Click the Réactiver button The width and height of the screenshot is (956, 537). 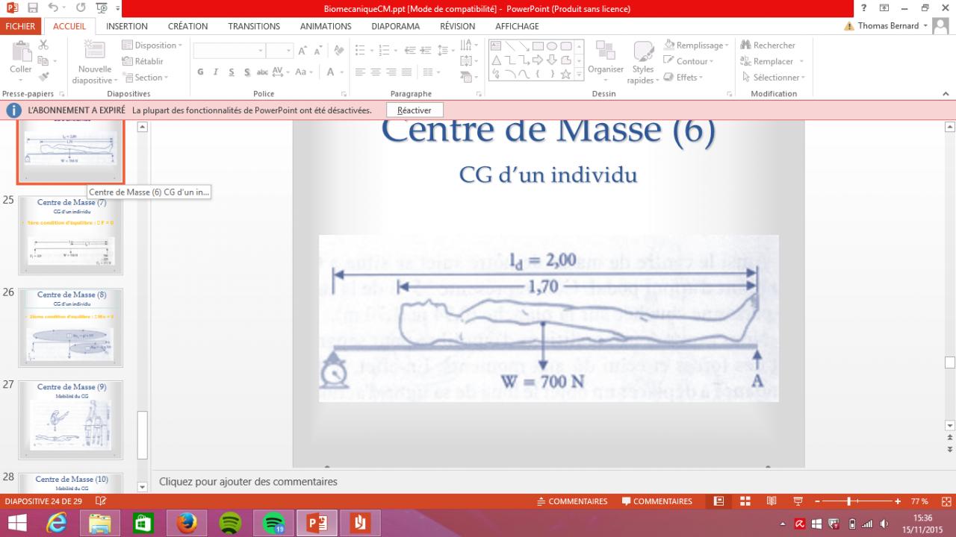coord(415,110)
